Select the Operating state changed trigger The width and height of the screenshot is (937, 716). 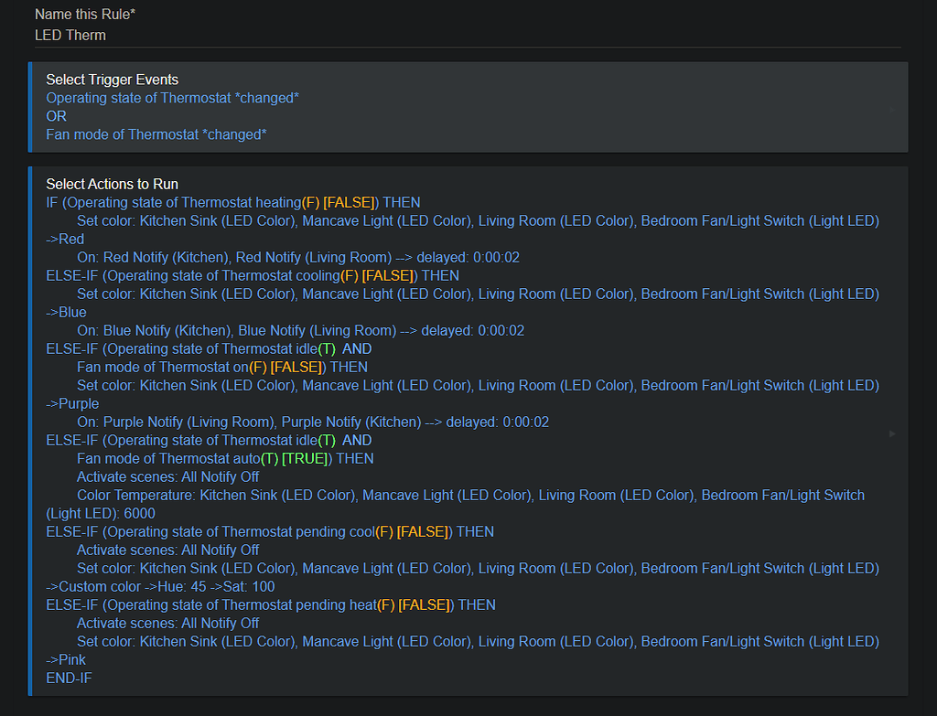point(172,98)
